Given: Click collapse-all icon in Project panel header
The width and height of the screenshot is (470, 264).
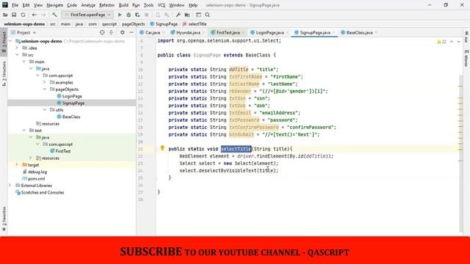Looking at the screenshot, I should 111,32.
